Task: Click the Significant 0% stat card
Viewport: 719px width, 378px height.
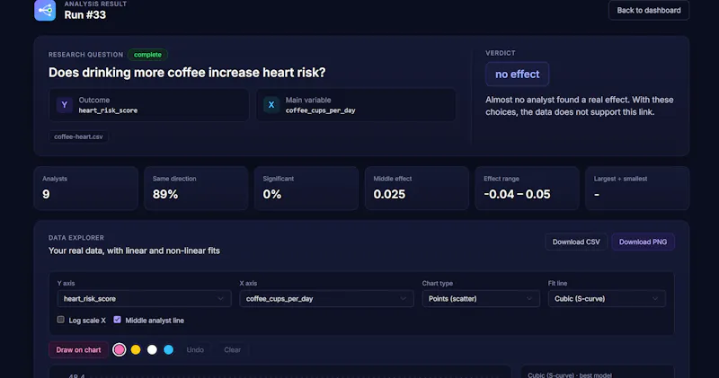Action: [x=306, y=189]
